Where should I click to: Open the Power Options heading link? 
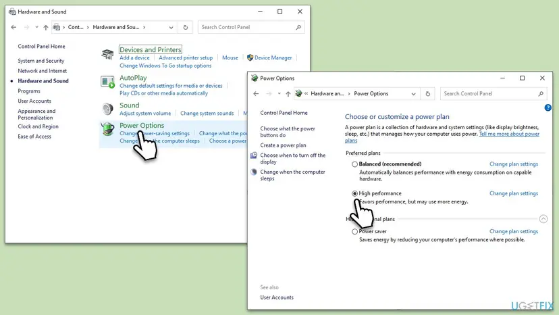tap(142, 125)
